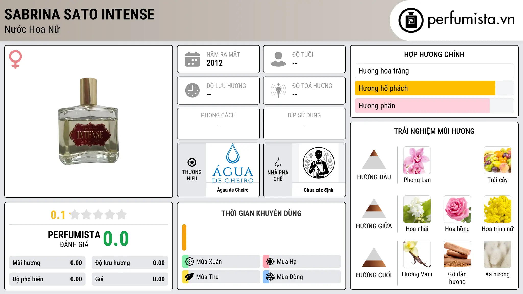Select the Mùa Hạ season row
523x294 pixels.
[302, 262]
